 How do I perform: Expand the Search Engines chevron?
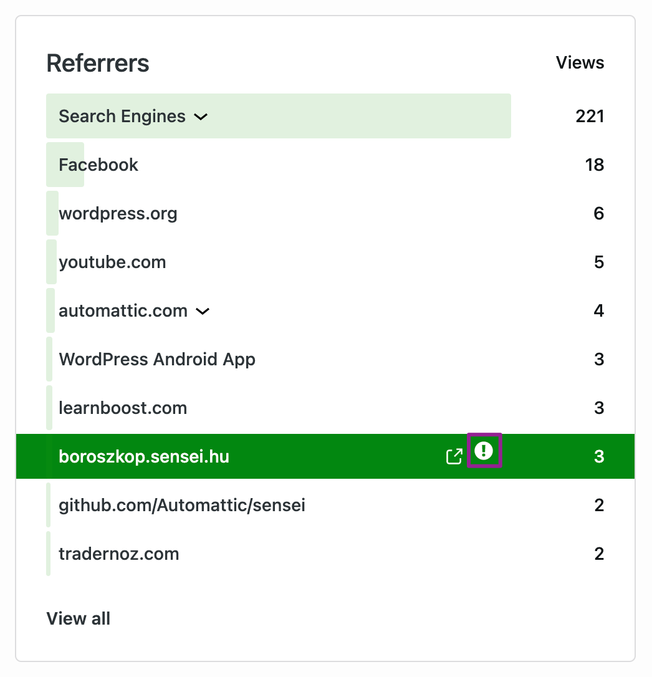tap(201, 117)
